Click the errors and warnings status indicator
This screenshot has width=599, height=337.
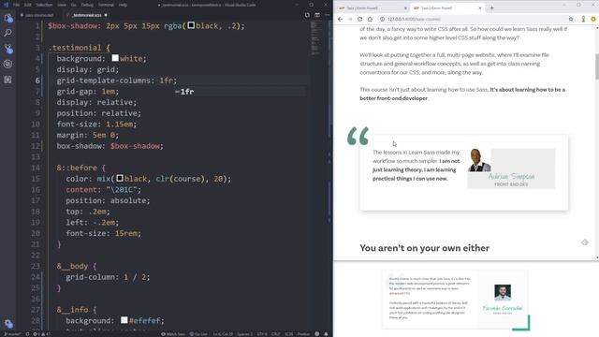tap(41, 334)
